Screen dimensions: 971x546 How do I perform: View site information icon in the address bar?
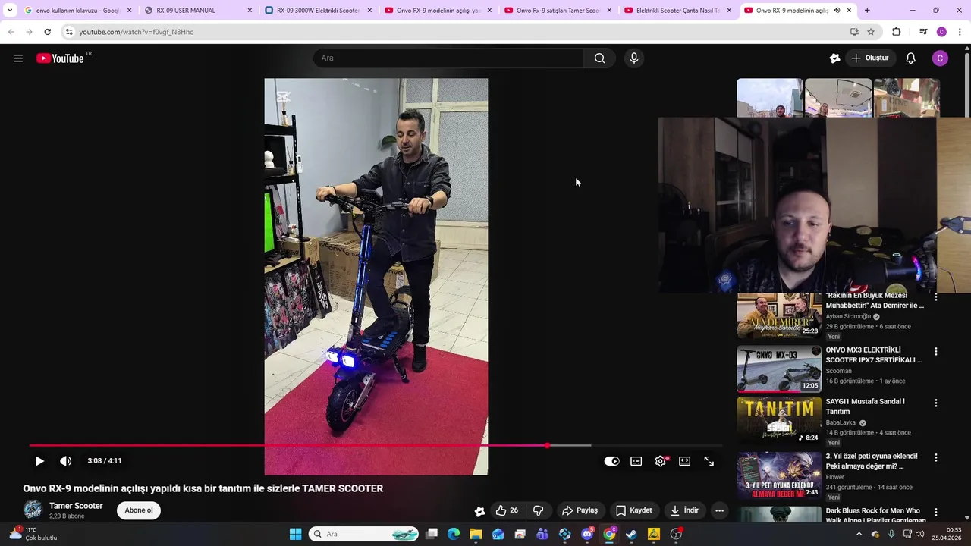(69, 32)
